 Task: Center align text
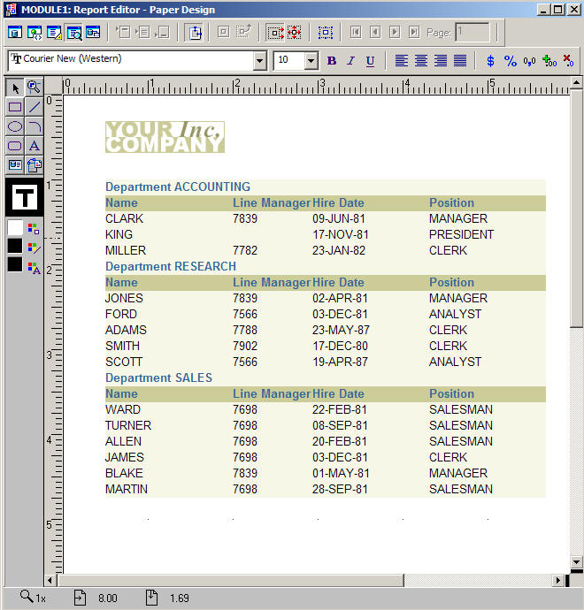click(x=421, y=61)
